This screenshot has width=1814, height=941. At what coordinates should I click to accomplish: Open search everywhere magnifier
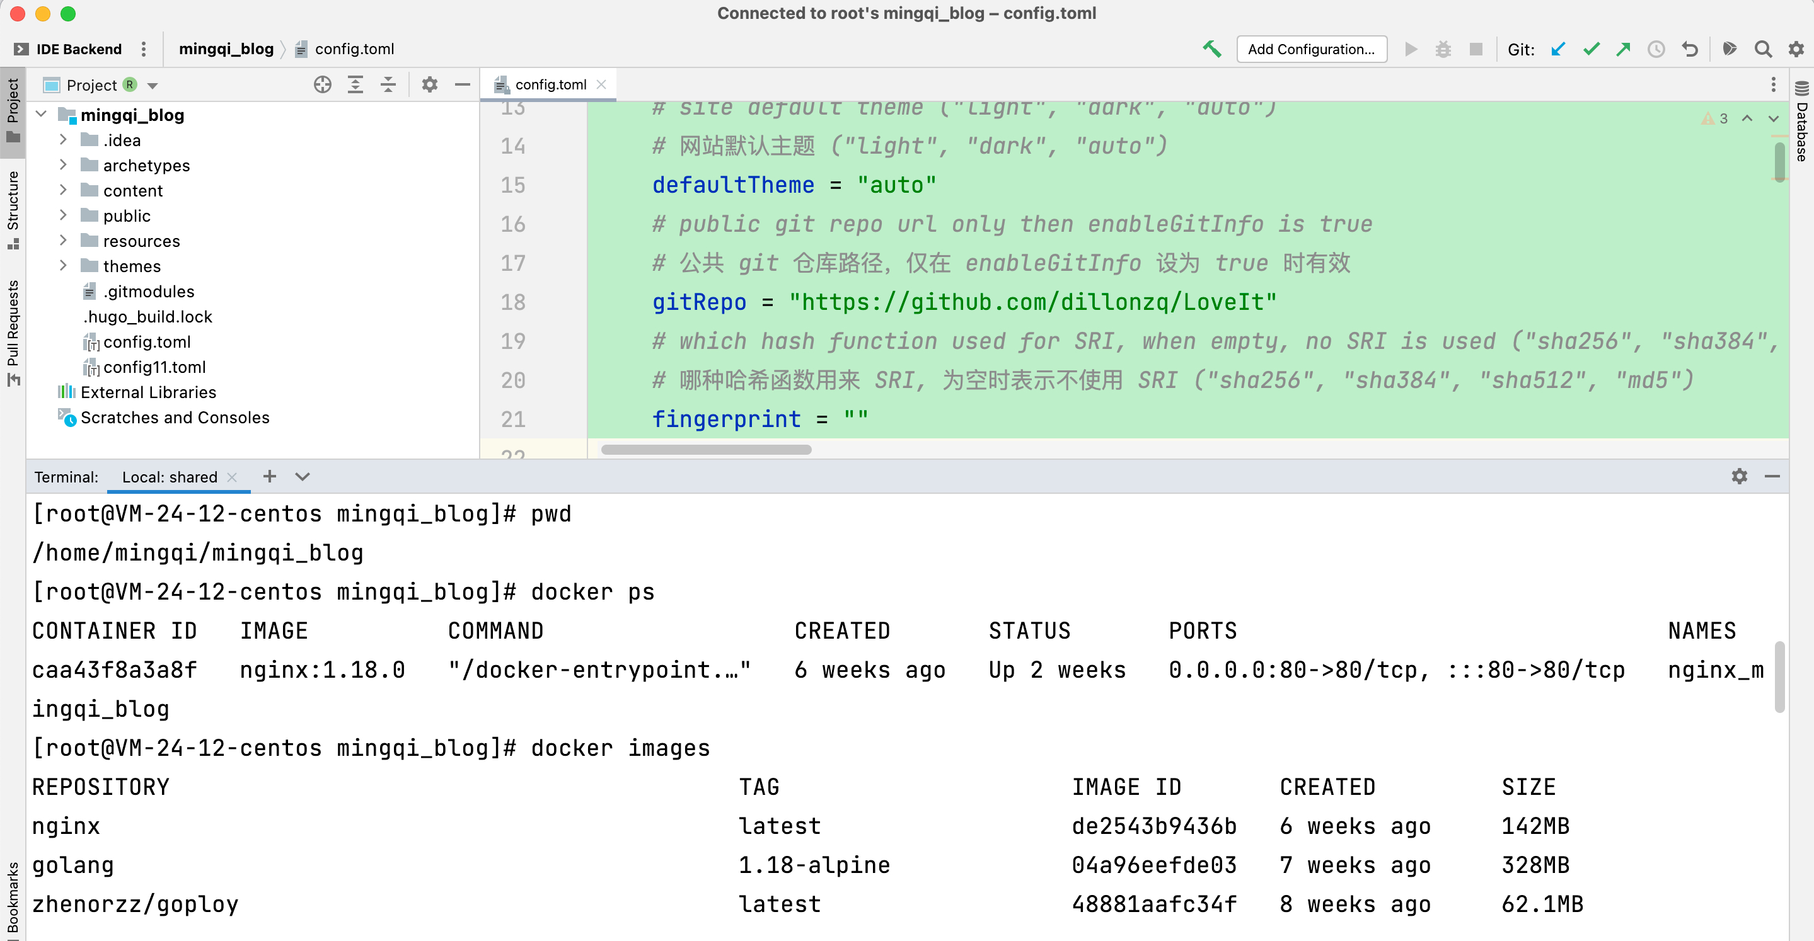click(1762, 49)
